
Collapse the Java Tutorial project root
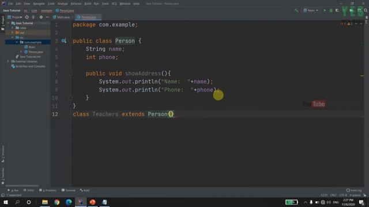point(9,23)
